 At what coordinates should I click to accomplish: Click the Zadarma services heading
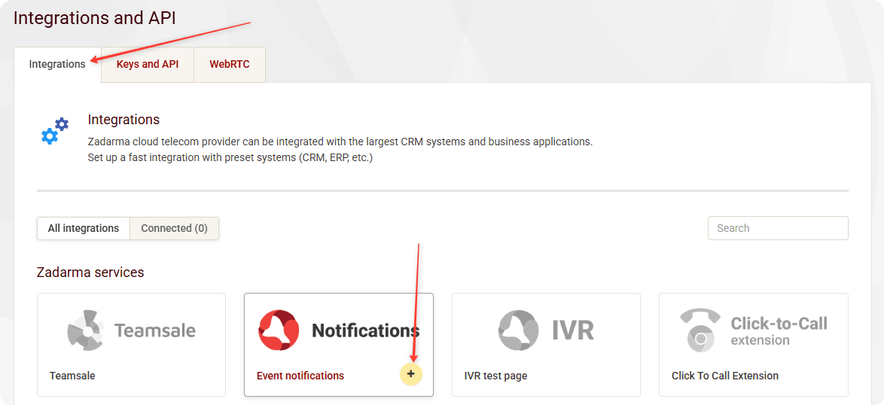90,273
